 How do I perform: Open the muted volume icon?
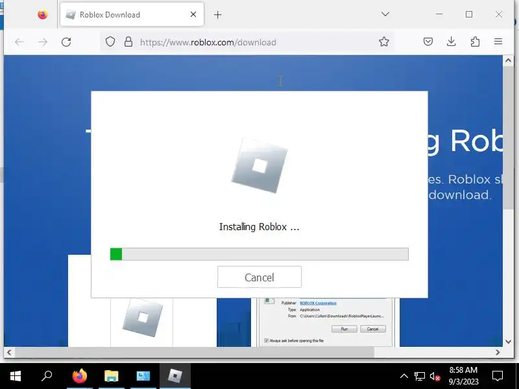point(435,376)
